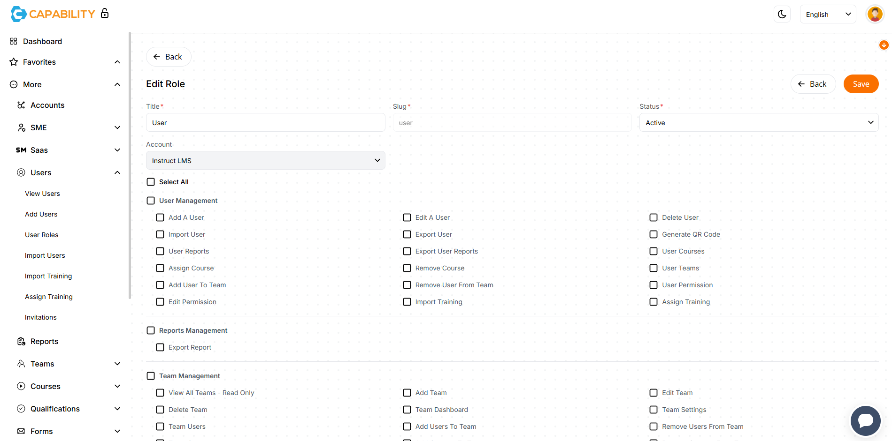The width and height of the screenshot is (892, 441).
Task: Open the sidebar Assign Training item
Action: click(49, 297)
